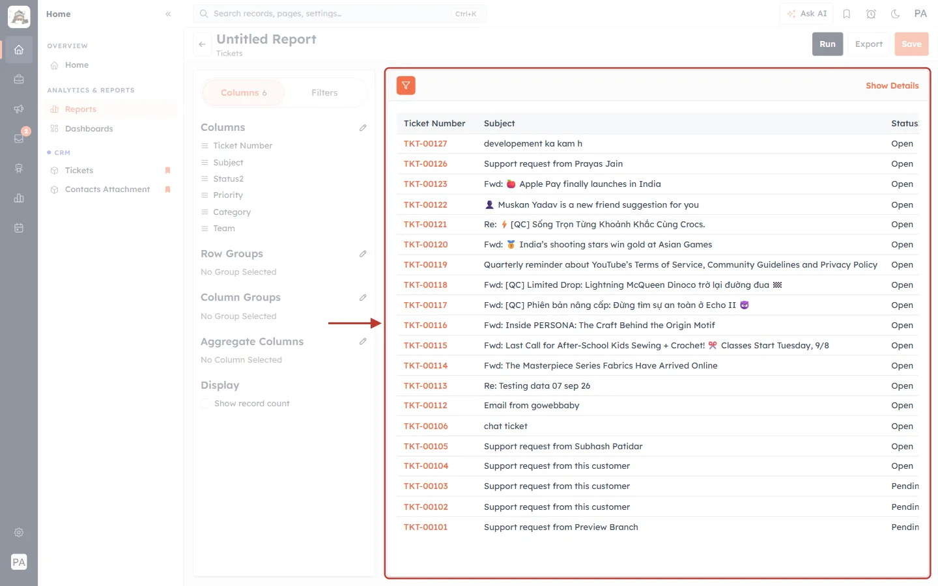This screenshot has width=938, height=586.
Task: Edit Column Groups using the pencil icon
Action: click(x=363, y=298)
